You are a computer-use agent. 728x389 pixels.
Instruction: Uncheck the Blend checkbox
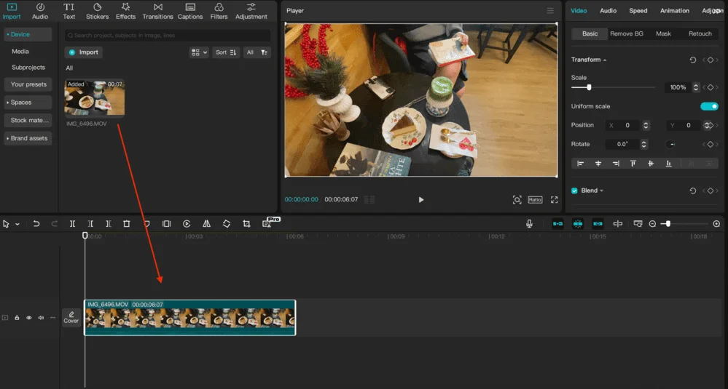(574, 191)
